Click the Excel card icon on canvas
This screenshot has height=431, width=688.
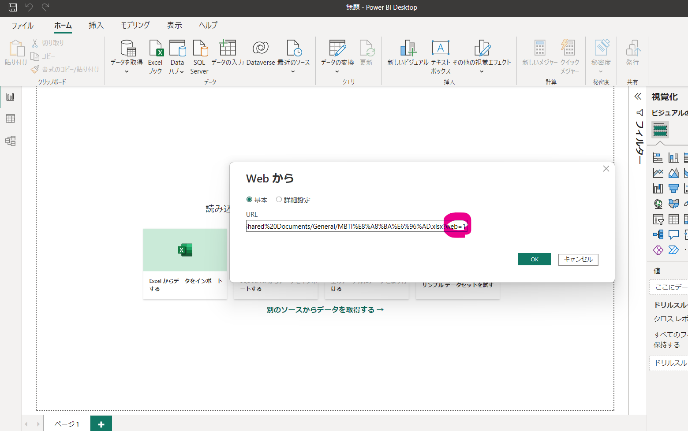[x=185, y=250]
